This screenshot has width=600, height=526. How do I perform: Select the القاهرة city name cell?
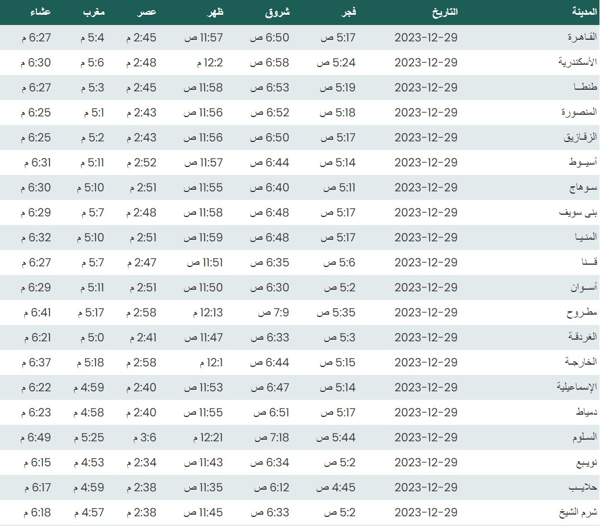pos(582,37)
